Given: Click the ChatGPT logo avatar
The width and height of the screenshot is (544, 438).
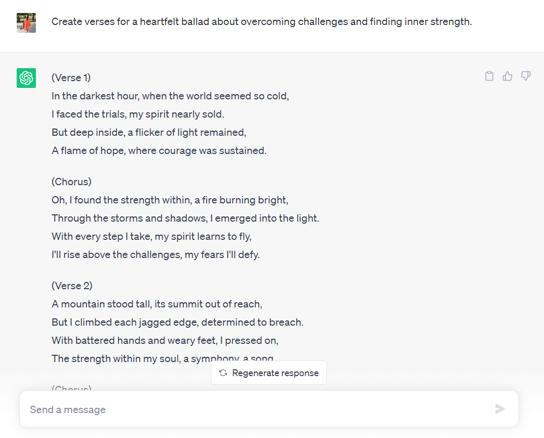Looking at the screenshot, I should 26,78.
